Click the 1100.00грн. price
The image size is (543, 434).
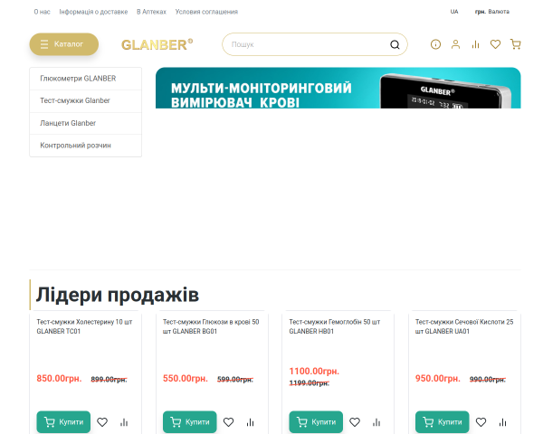click(x=314, y=371)
